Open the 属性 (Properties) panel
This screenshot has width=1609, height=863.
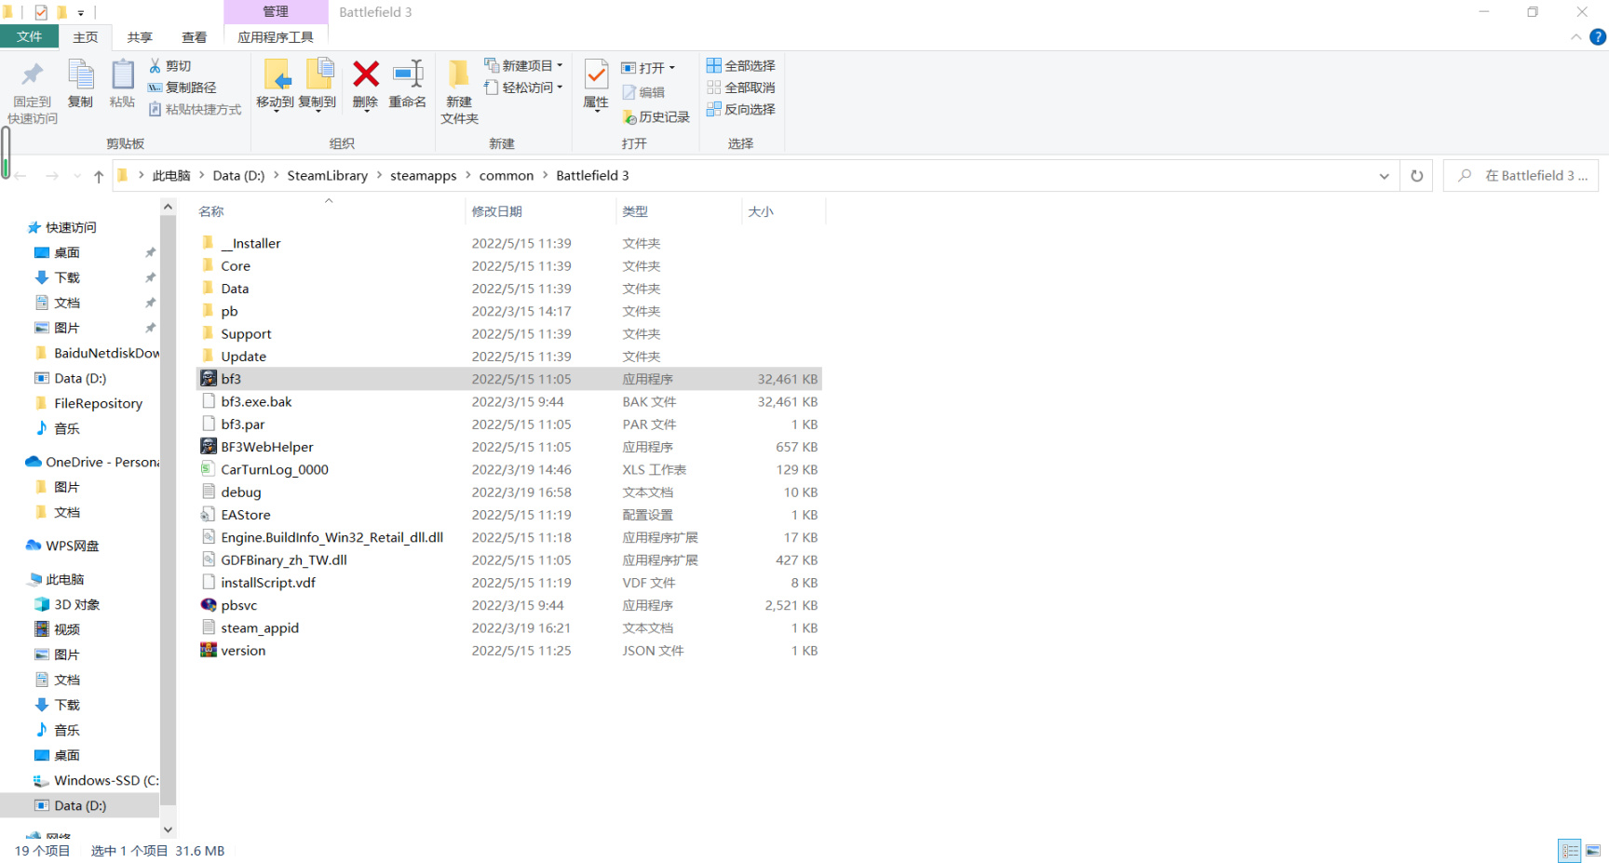click(x=595, y=86)
